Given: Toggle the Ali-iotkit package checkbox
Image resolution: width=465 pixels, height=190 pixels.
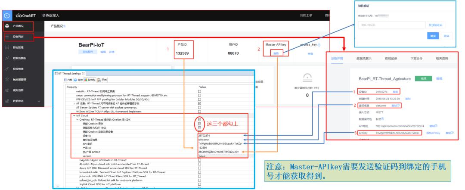Looking at the screenshot, I should (x=200, y=164).
